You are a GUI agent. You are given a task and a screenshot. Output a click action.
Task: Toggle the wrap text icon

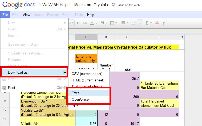coord(140,23)
